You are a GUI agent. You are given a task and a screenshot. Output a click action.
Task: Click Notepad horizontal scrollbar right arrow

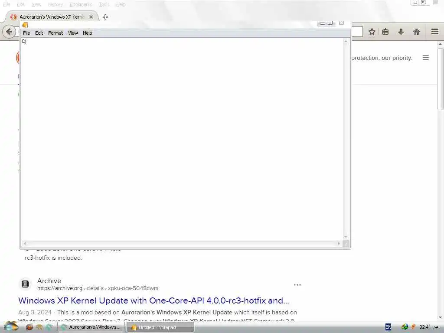pos(339,243)
